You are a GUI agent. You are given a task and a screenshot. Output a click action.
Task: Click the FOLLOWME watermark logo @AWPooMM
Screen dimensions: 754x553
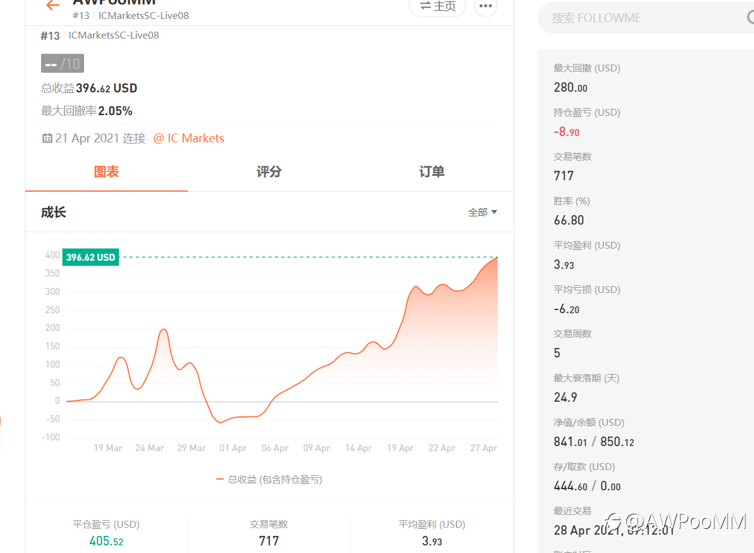tap(675, 521)
